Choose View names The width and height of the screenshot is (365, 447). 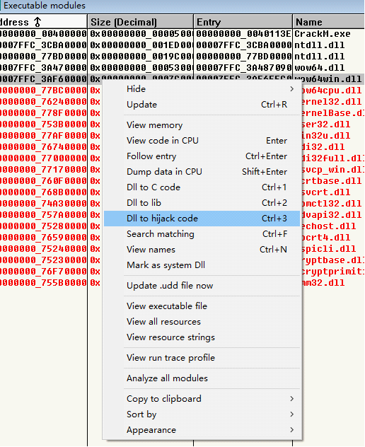(202, 250)
